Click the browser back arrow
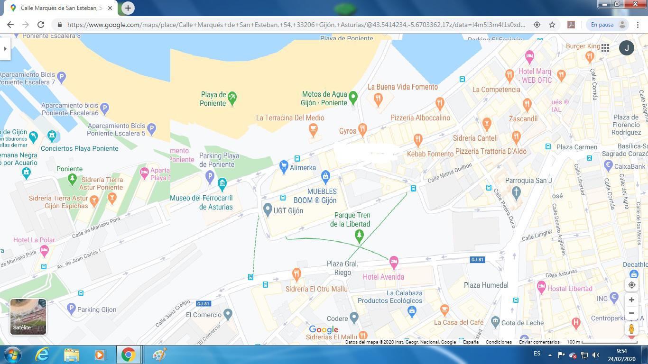Image resolution: width=648 pixels, height=364 pixels. (x=10, y=25)
